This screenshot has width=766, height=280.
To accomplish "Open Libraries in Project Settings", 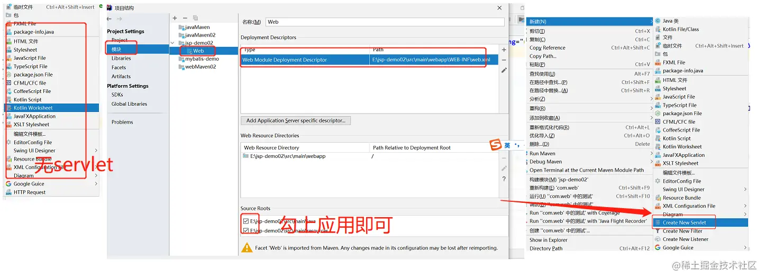I will click(x=121, y=58).
